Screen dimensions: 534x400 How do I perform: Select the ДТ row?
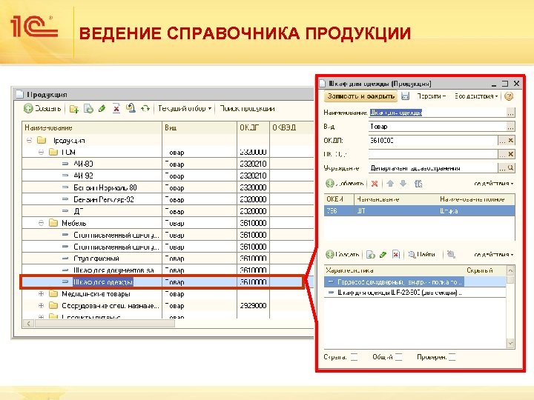[168, 211]
